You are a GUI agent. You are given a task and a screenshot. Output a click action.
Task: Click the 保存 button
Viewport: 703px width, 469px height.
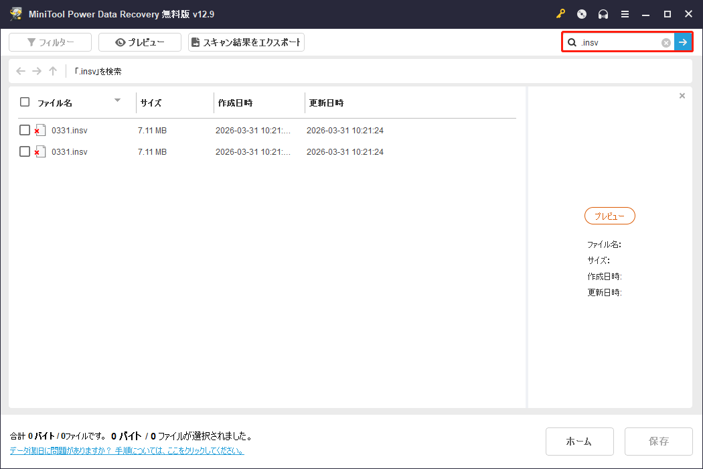659,442
